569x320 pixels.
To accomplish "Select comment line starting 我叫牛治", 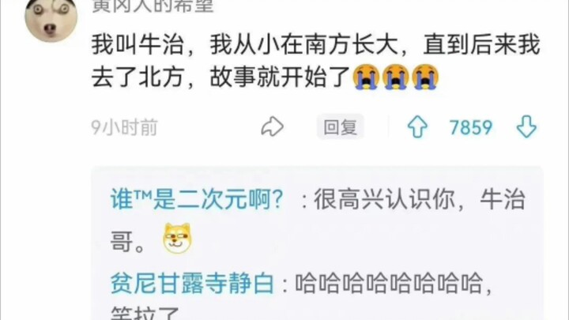I will coord(315,44).
